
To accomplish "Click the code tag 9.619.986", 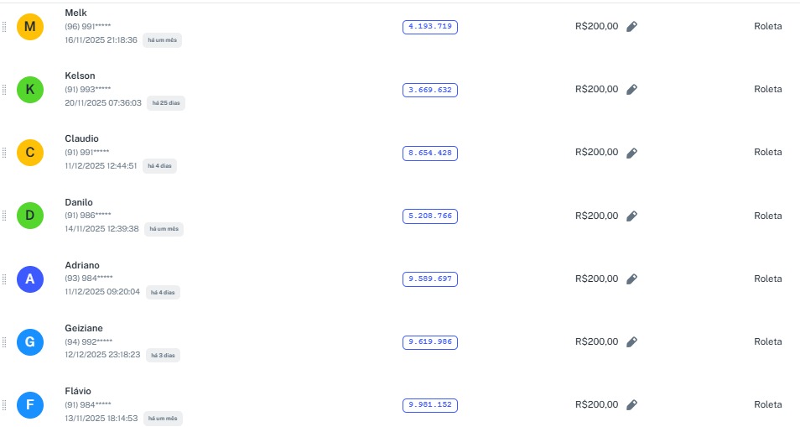I will (x=430, y=341).
